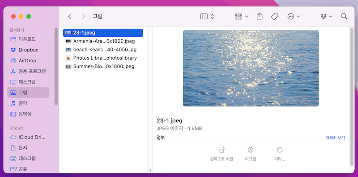The height and width of the screenshot is (177, 358).
Task: Open iCloud Drive in the sidebar
Action: pos(28,137)
